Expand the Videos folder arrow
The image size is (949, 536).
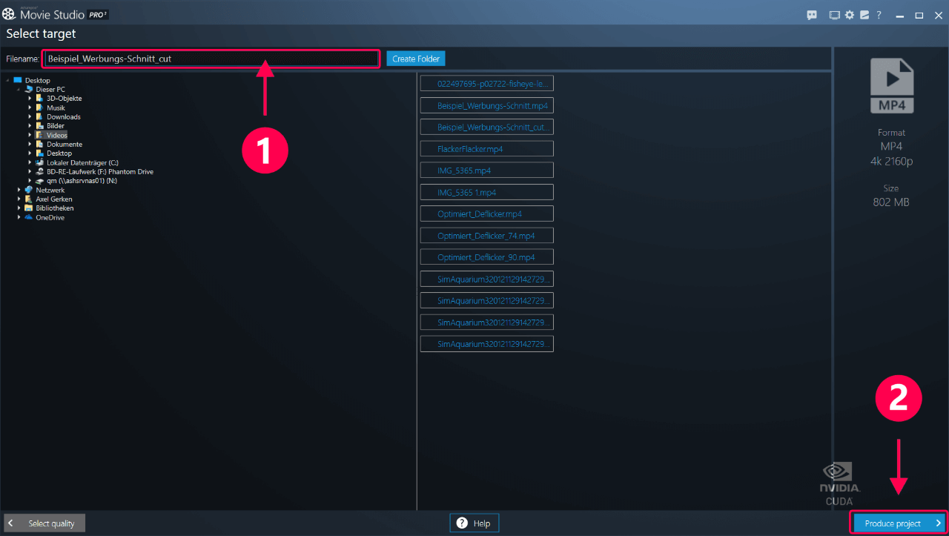tap(30, 135)
